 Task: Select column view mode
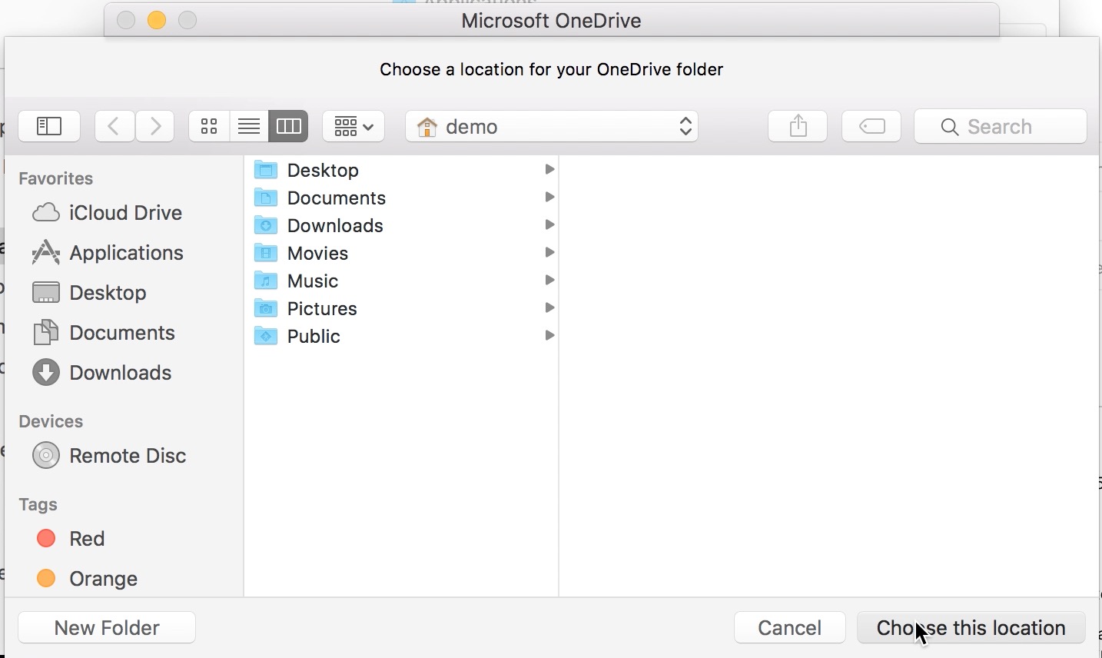289,126
